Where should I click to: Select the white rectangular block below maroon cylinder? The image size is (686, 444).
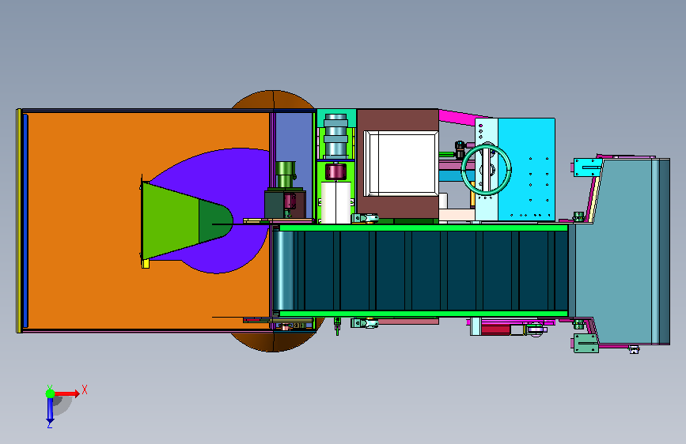(335, 203)
